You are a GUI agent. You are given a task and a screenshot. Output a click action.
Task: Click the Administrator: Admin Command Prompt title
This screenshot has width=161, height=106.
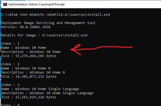pyautogui.click(x=36, y=4)
